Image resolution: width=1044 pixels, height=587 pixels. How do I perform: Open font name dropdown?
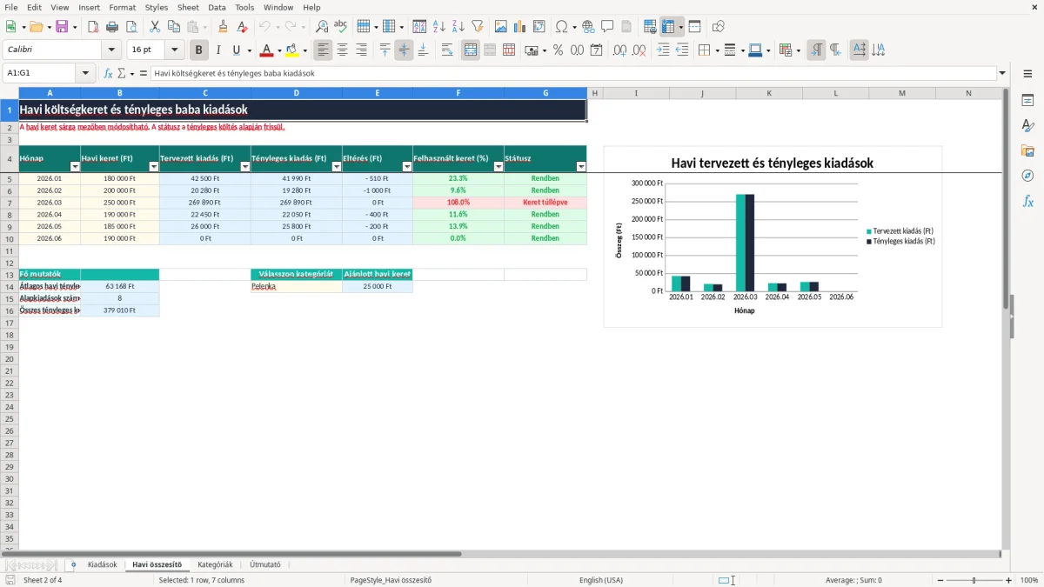click(x=111, y=50)
